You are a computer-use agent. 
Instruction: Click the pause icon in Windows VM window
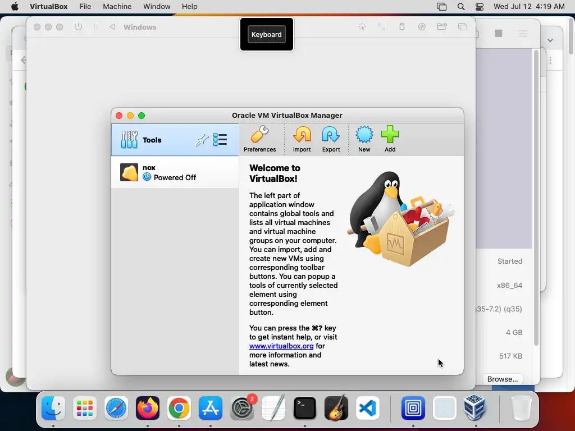coord(95,27)
